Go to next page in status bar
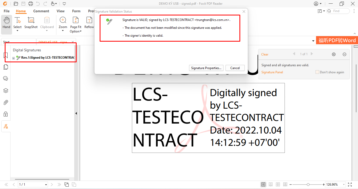 52,185
